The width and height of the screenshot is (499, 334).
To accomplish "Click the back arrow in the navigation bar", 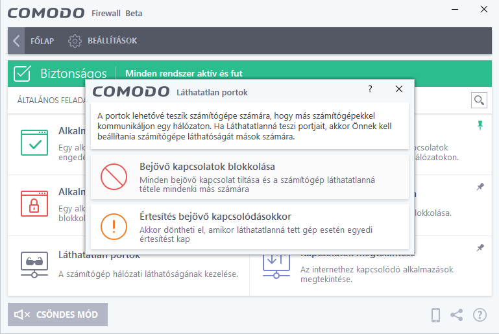I will [16, 41].
